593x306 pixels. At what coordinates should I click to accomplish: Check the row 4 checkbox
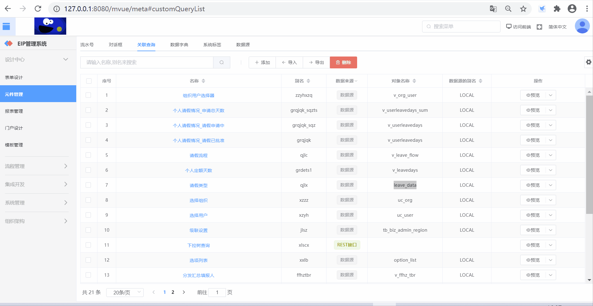(88, 140)
